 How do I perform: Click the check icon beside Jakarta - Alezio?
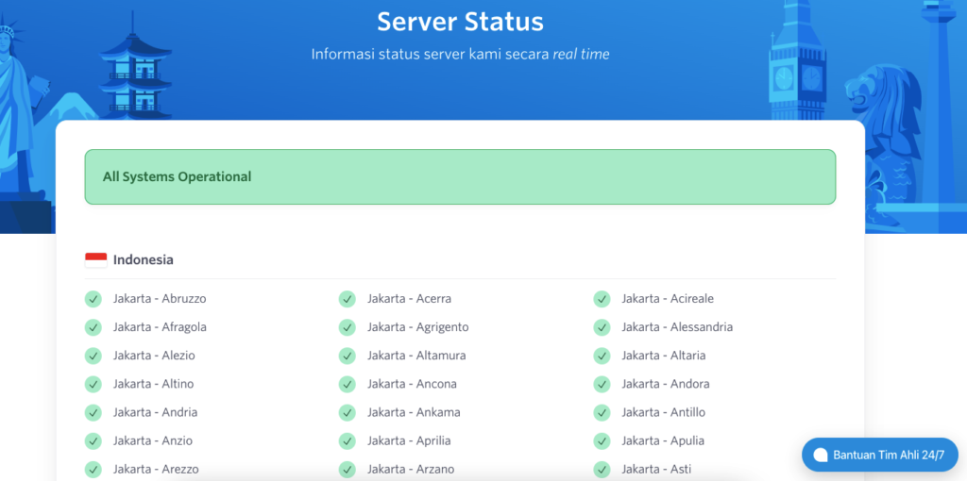93,356
